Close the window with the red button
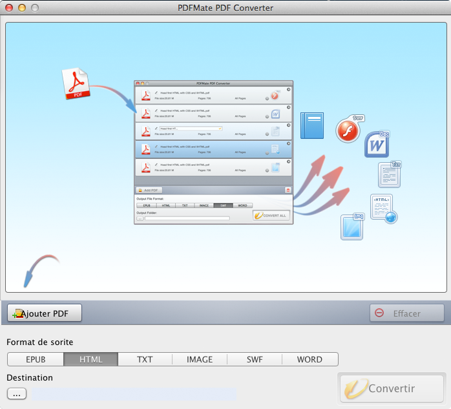The width and height of the screenshot is (451, 409). click(9, 8)
